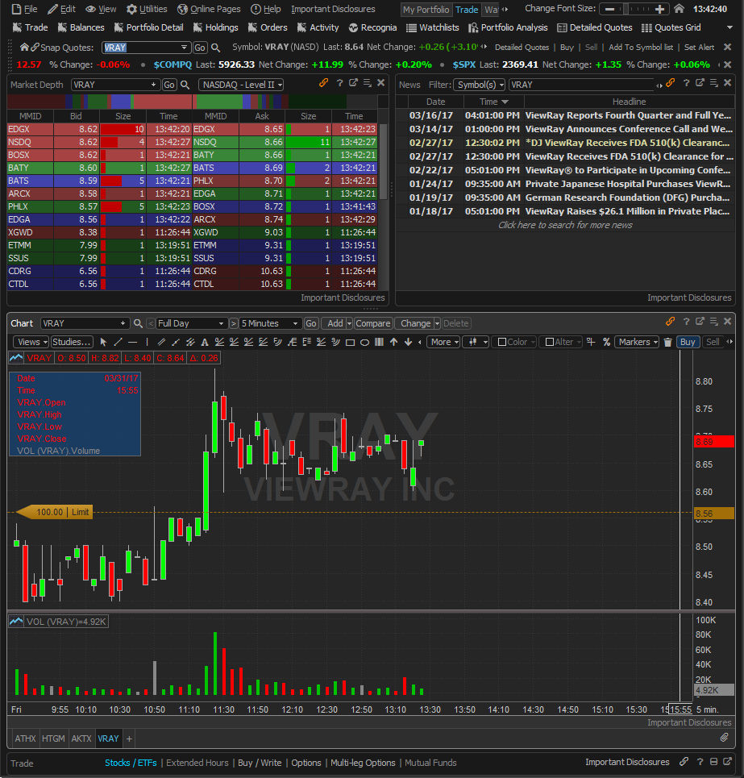Click the link icon in Market Depth panel
Image resolution: width=744 pixels, height=778 pixels.
[x=323, y=83]
